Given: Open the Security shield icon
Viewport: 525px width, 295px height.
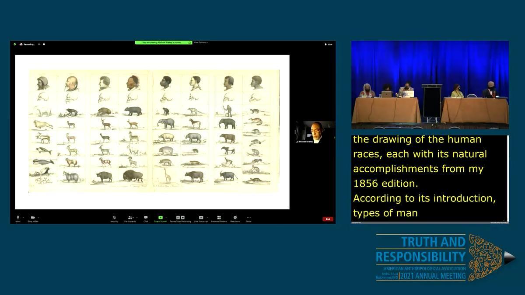Looking at the screenshot, I should (114, 218).
